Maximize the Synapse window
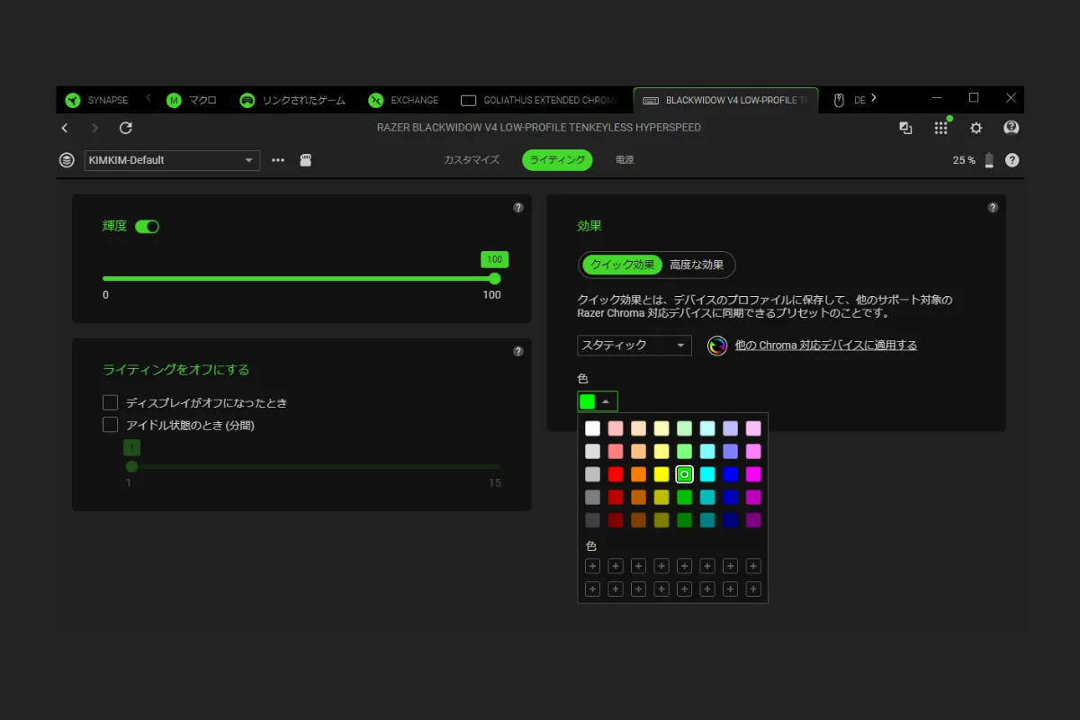Viewport: 1080px width, 720px height. point(974,98)
